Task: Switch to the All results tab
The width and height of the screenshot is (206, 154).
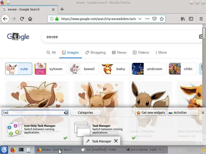Action: click(51, 53)
